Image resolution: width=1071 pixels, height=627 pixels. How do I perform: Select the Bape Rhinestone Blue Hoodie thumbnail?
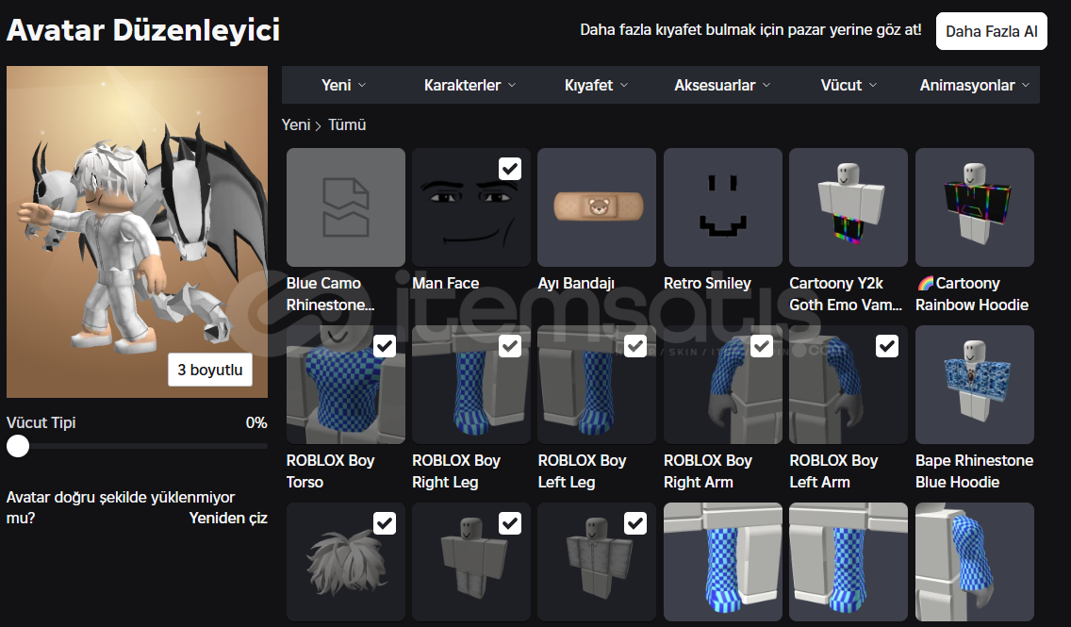(x=975, y=385)
